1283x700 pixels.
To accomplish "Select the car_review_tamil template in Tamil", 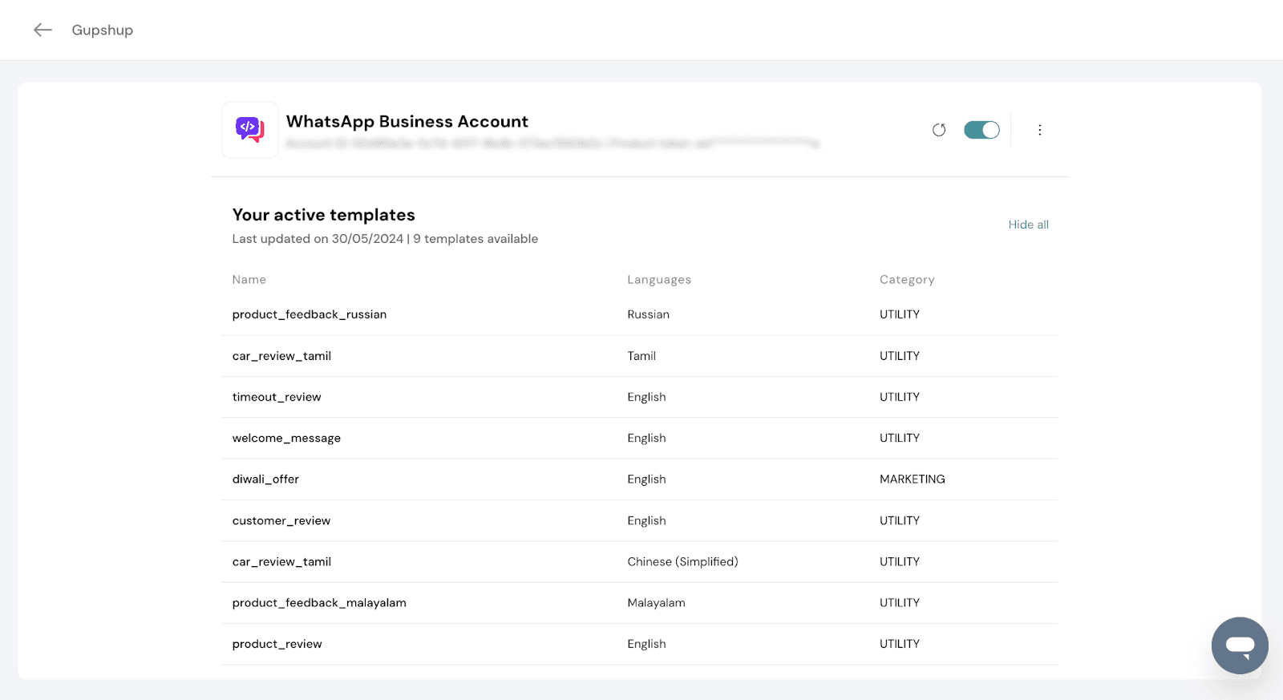I will pos(281,356).
